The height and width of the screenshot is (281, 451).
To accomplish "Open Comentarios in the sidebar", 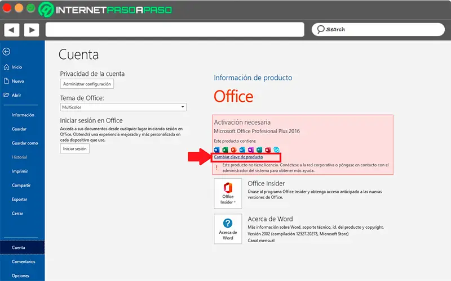I will point(23,261).
